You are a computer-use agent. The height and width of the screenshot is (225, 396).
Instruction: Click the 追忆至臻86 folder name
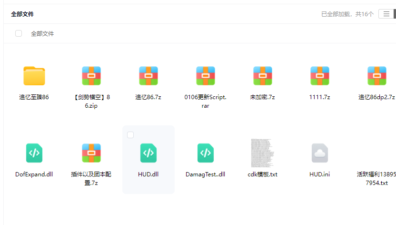click(34, 97)
